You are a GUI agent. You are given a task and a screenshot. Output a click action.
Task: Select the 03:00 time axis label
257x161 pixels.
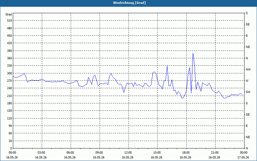42,153
